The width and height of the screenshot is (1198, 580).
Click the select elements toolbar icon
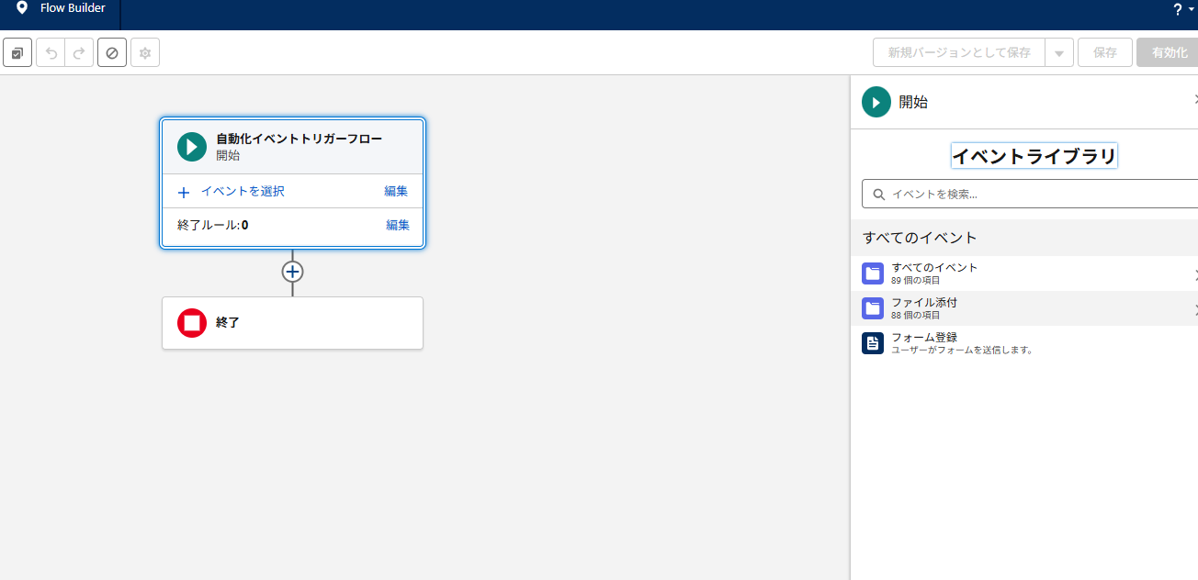click(17, 53)
